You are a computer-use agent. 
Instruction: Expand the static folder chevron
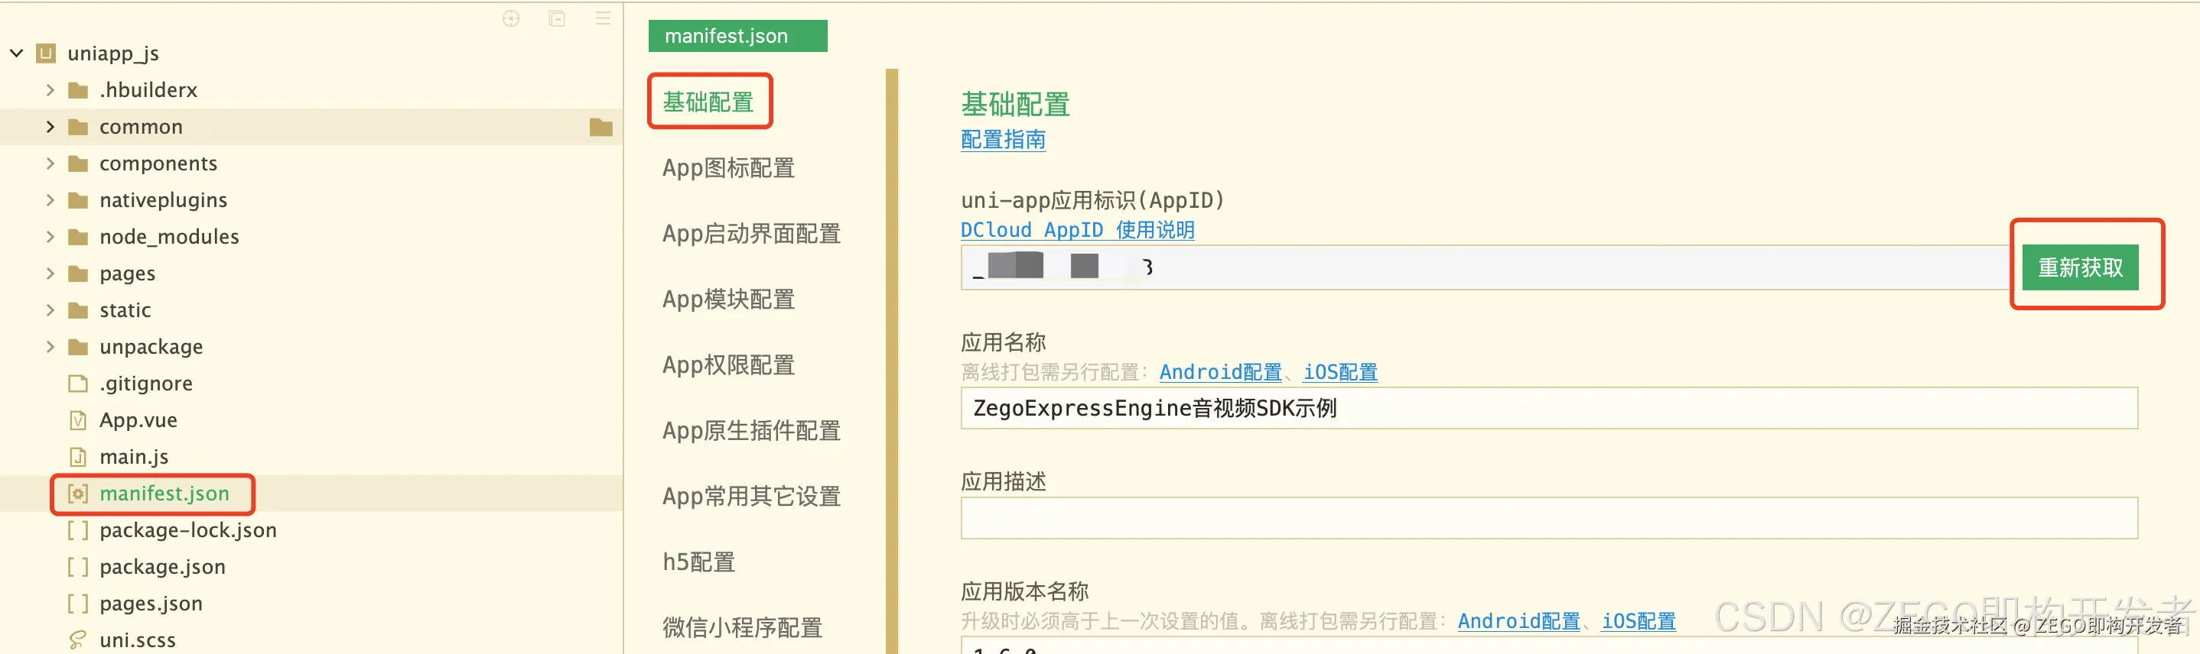[50, 310]
